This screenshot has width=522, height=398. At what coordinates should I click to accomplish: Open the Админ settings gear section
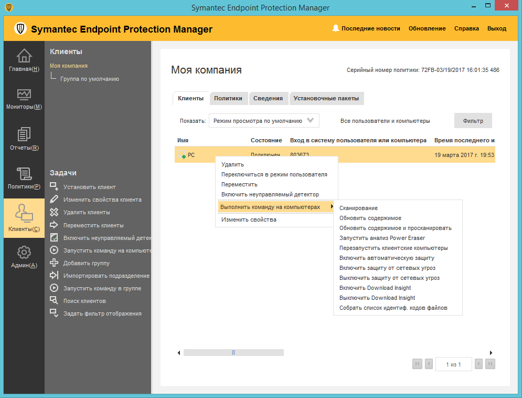click(24, 253)
